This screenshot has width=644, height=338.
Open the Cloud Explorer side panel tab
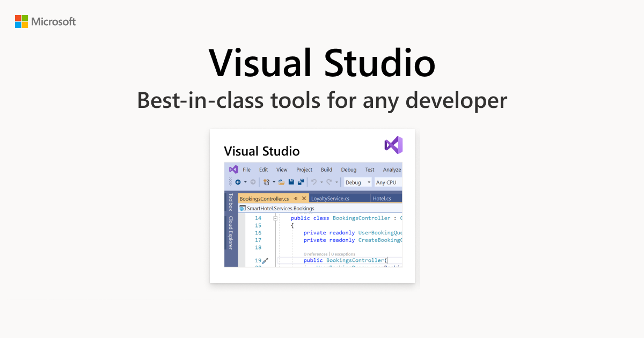[231, 233]
